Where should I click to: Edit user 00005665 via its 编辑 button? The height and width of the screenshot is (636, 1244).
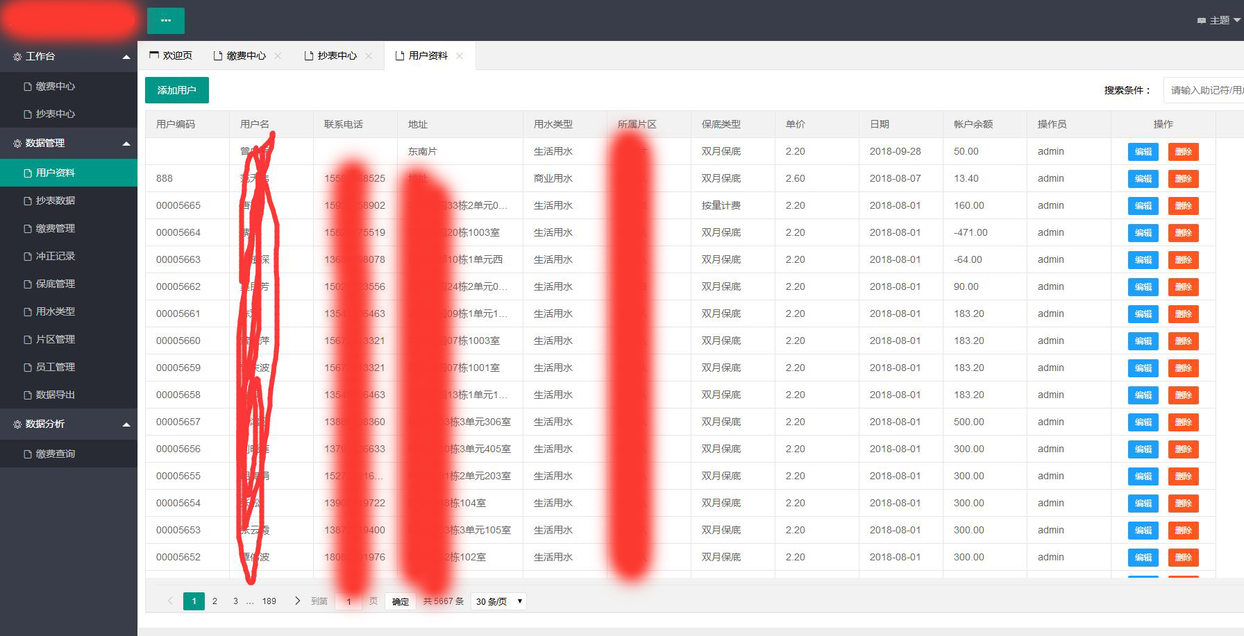pos(1143,205)
